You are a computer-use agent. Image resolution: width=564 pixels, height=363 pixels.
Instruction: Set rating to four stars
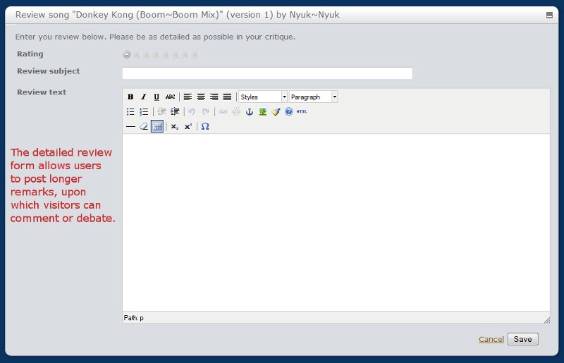pyautogui.click(x=166, y=55)
